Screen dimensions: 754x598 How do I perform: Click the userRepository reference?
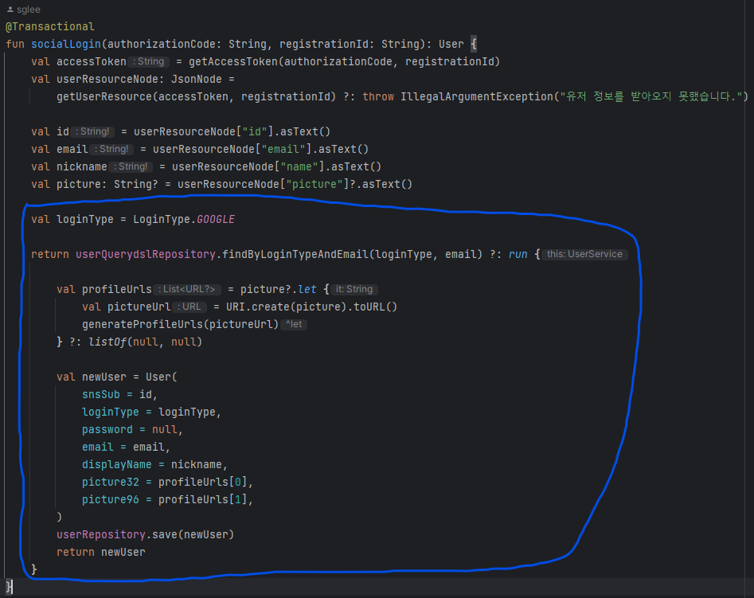point(101,534)
